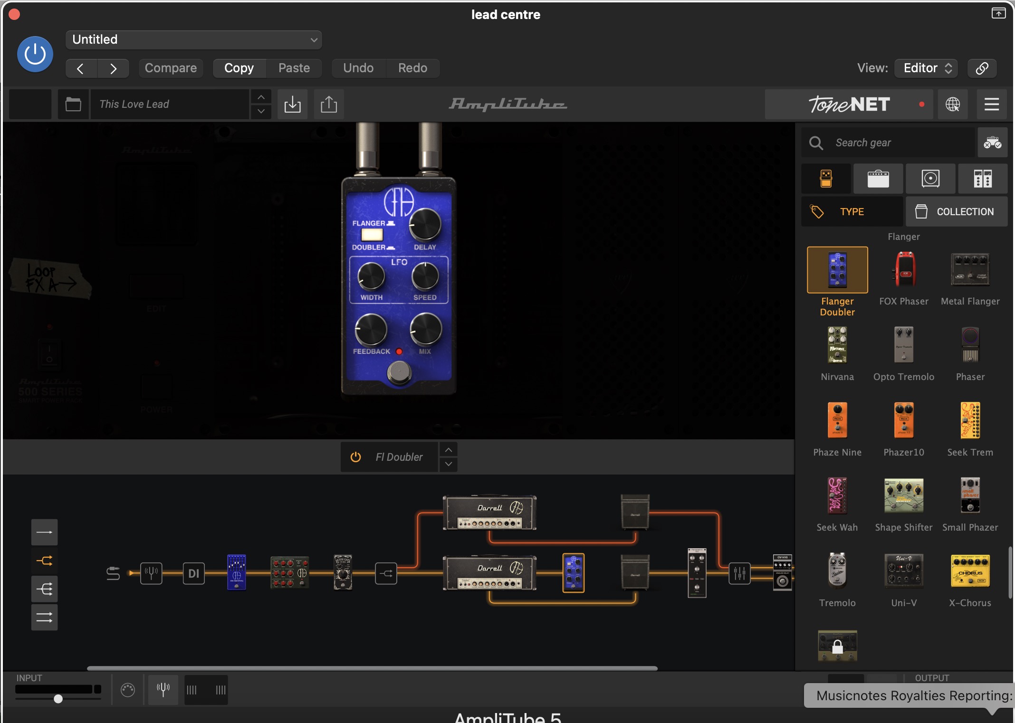Select the cabinet gear category
Viewport: 1015px width, 723px height.
[x=930, y=179]
